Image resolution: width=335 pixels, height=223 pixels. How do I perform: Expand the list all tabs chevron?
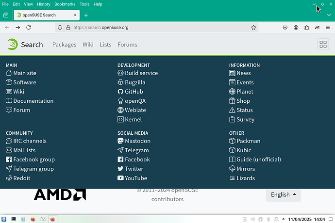coord(329,15)
